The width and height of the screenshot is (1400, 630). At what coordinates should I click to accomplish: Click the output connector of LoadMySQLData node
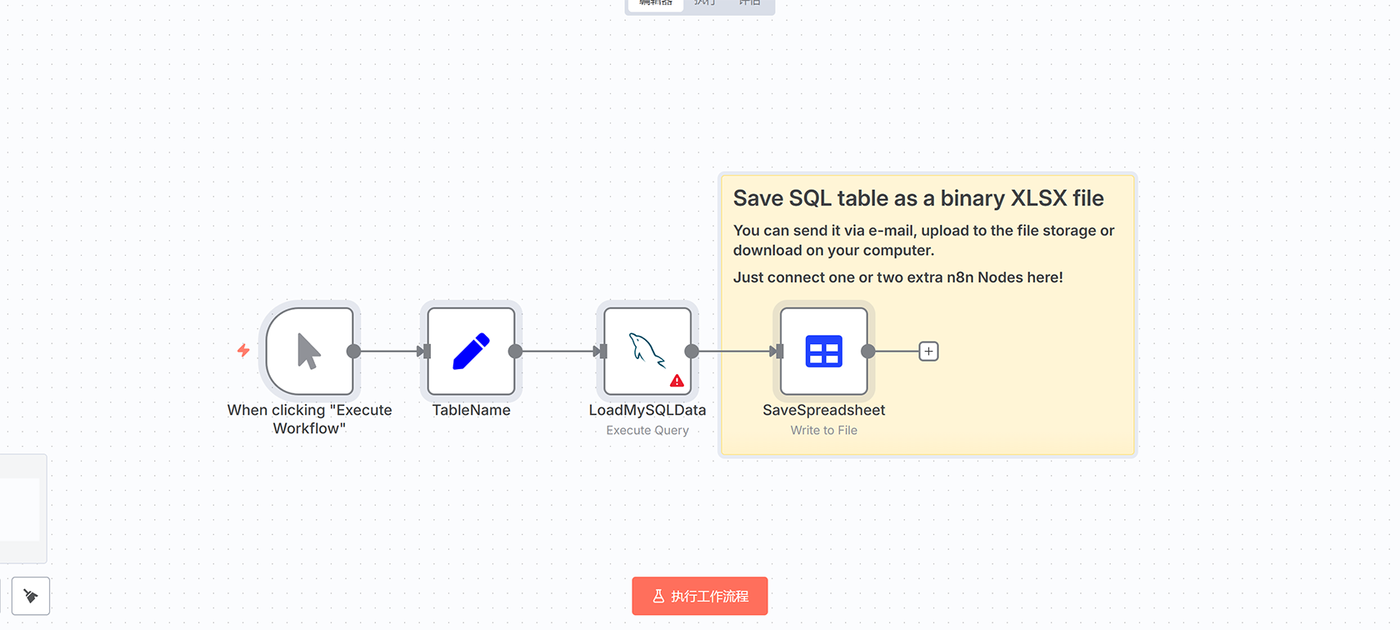coord(692,352)
